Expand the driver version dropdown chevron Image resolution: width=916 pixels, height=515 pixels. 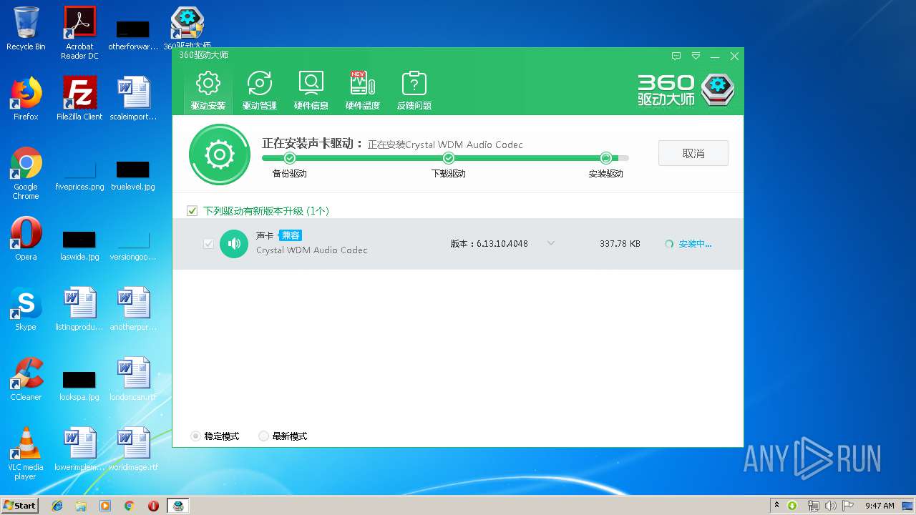click(551, 243)
